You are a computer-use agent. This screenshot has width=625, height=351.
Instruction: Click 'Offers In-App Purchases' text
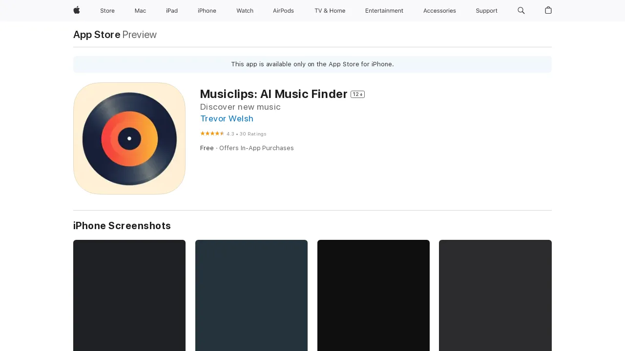[x=256, y=148]
